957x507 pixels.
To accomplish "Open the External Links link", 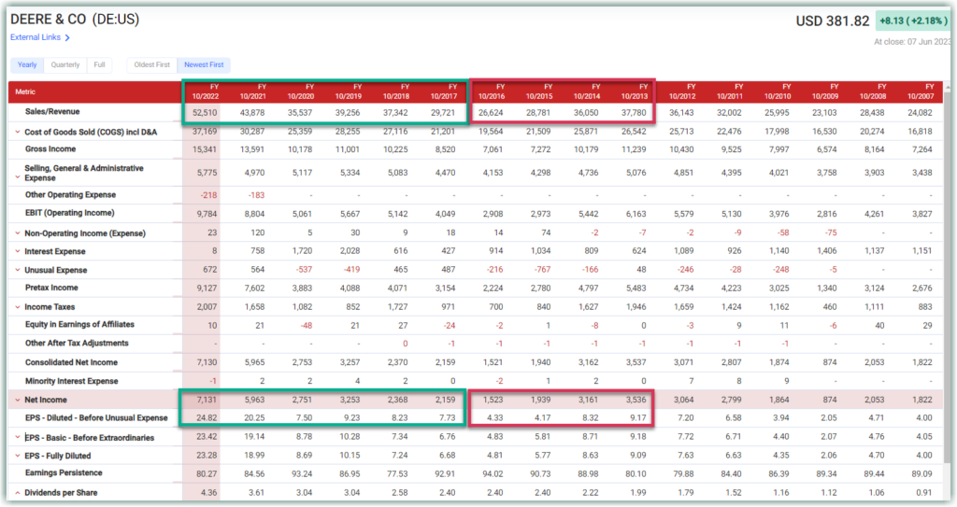I will 36,37.
